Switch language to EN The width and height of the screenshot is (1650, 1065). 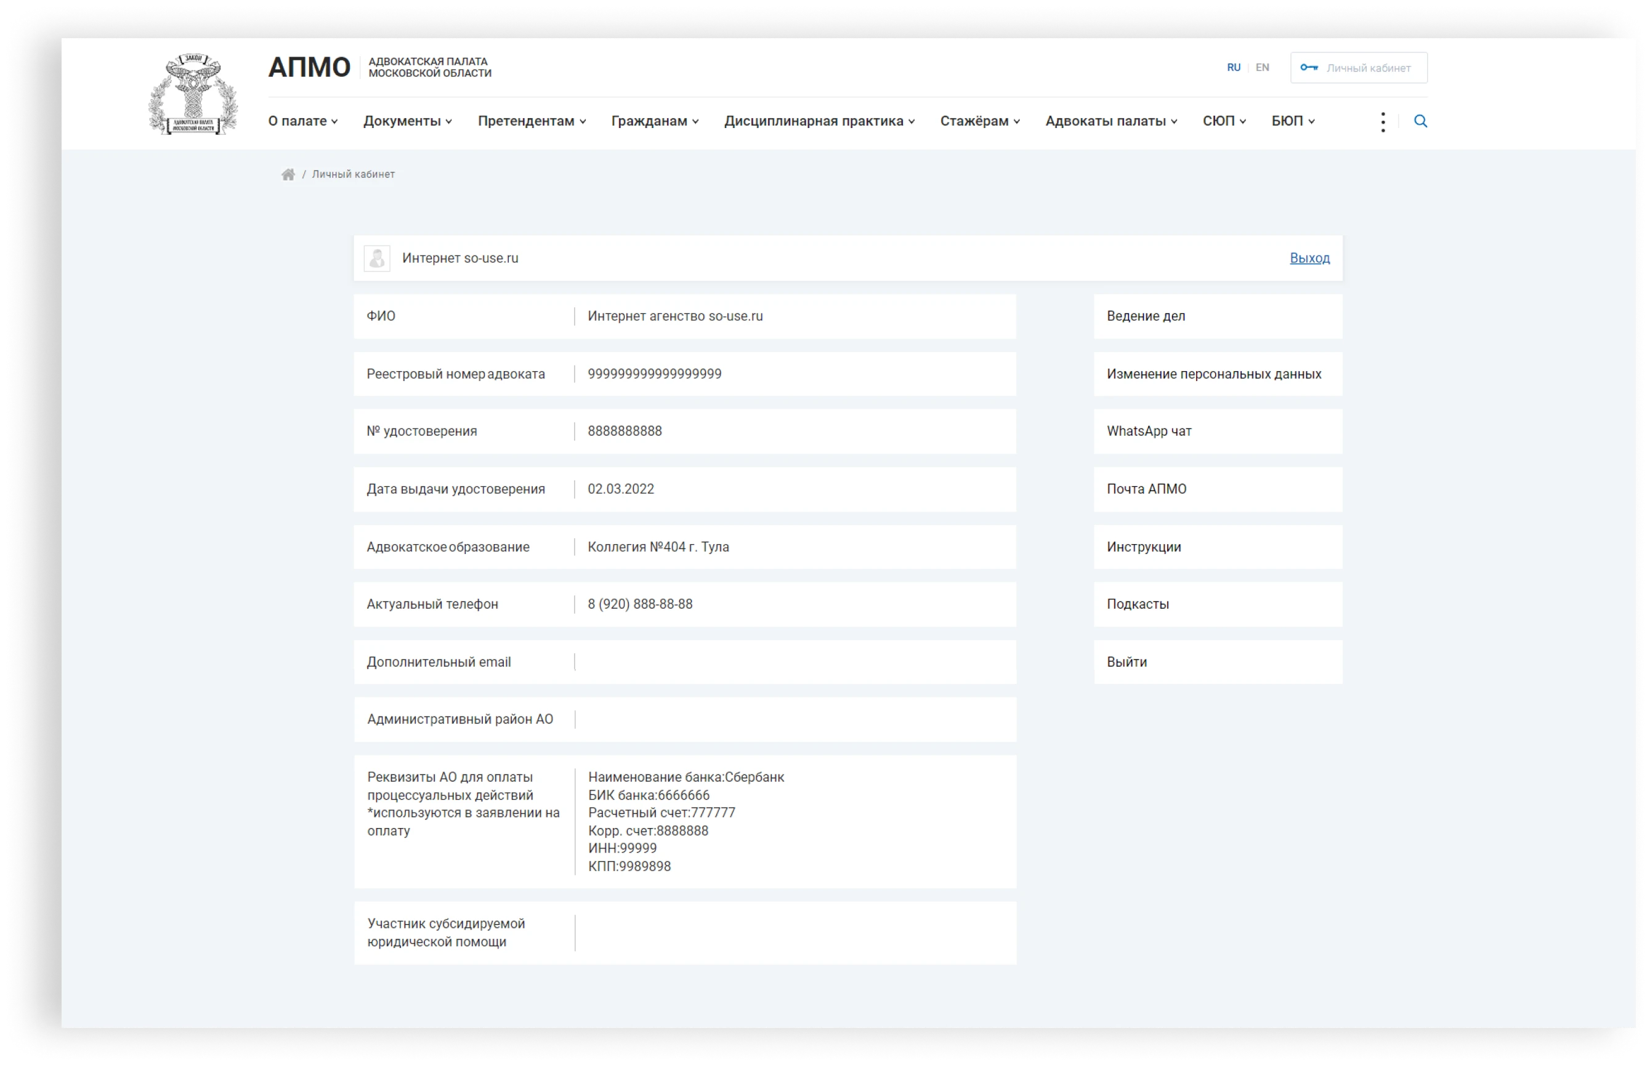point(1262,68)
